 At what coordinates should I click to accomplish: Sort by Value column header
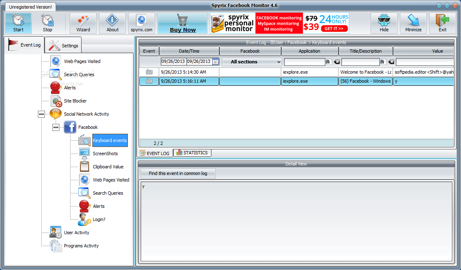pos(423,51)
